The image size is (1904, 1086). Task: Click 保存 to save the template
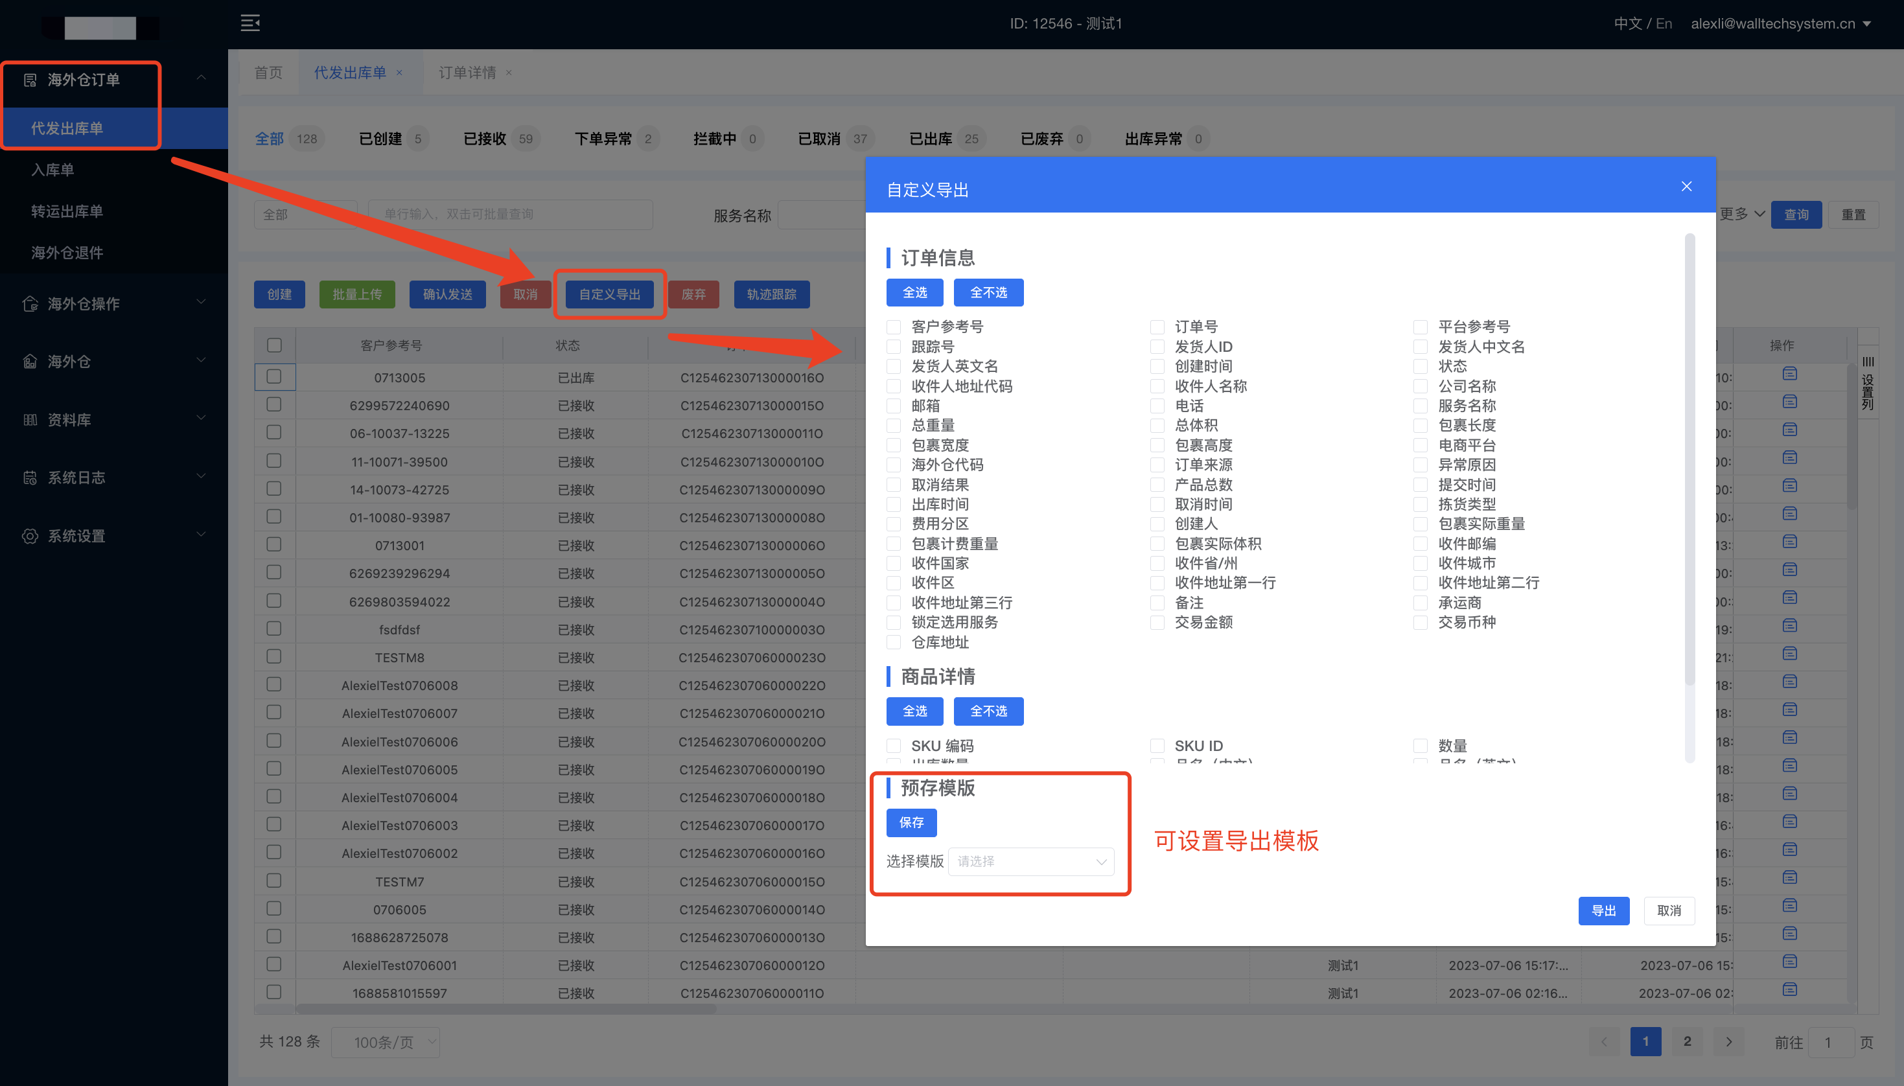coord(911,823)
